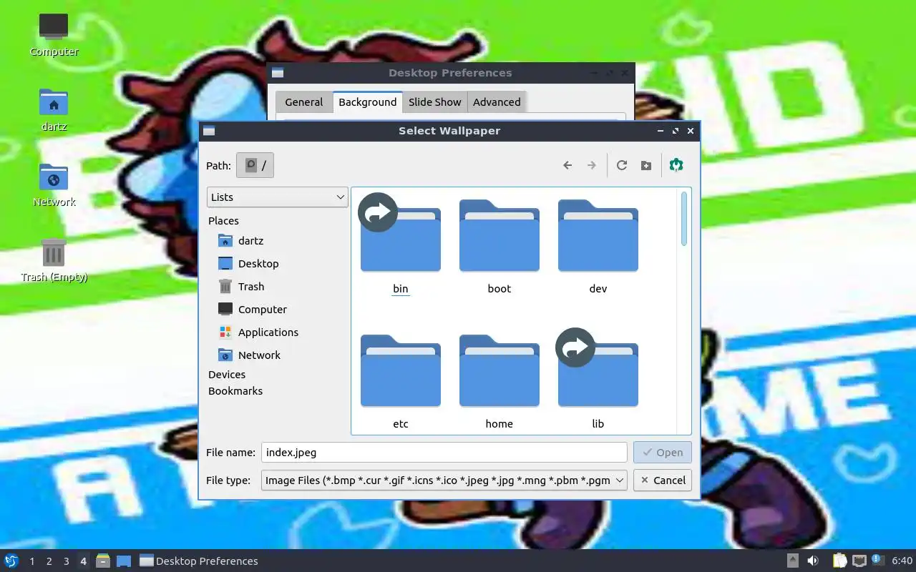Select the home folder icon
Viewport: 916px width, 572px height.
coord(500,371)
